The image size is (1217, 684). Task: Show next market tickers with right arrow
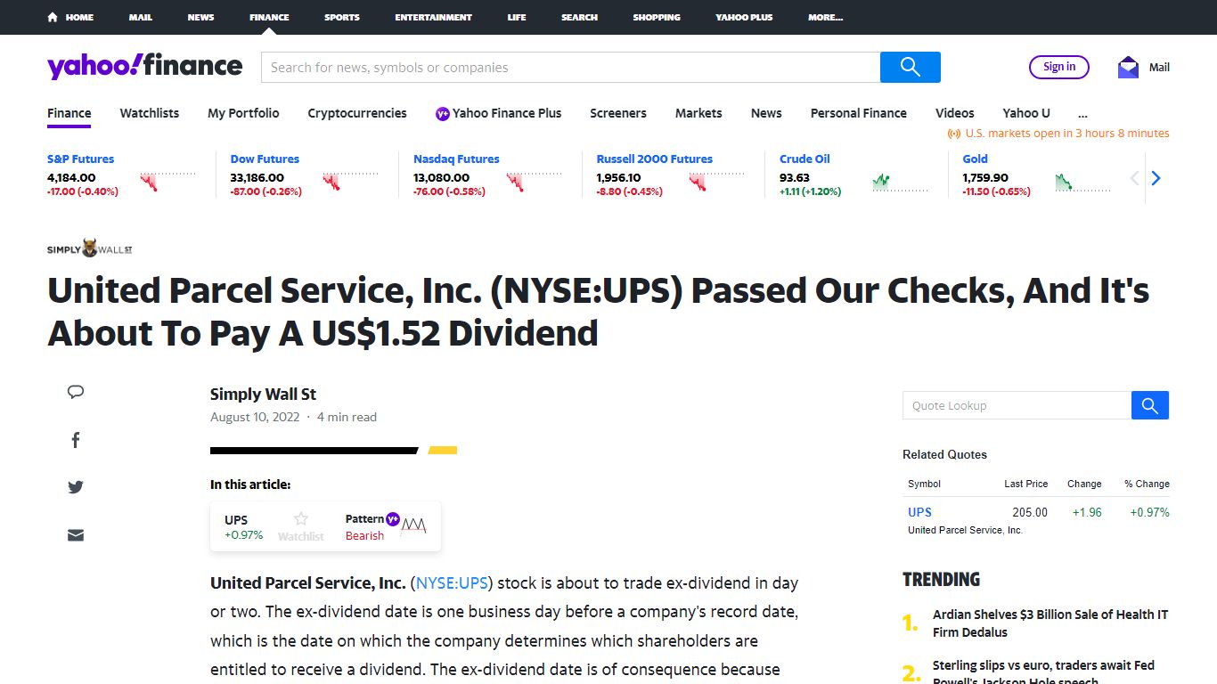pyautogui.click(x=1156, y=178)
